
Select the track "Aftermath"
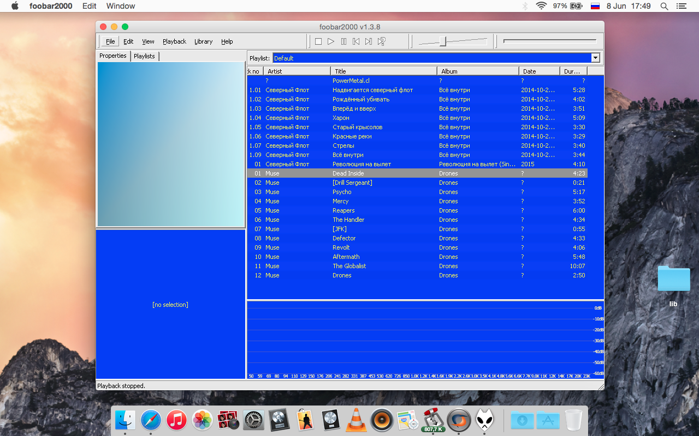[x=418, y=257]
